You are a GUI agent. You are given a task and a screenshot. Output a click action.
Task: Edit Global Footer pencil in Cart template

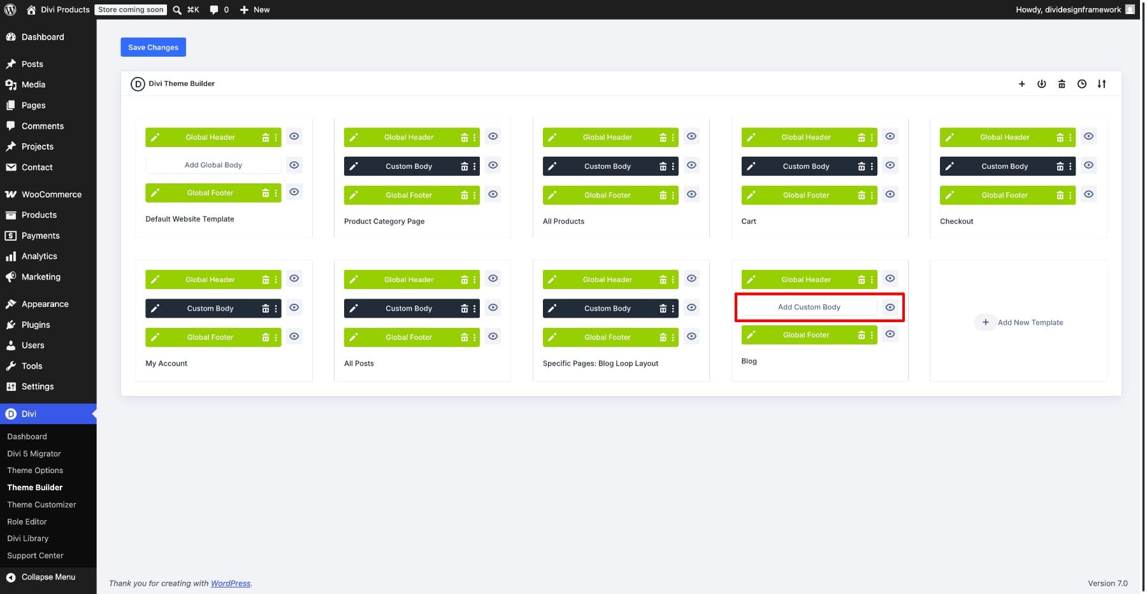coord(751,195)
